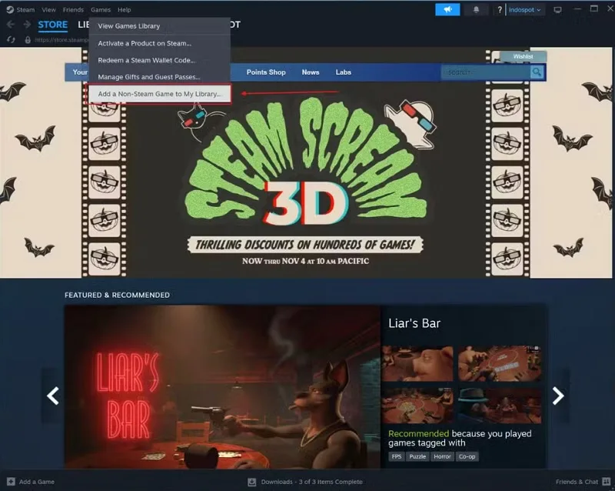The width and height of the screenshot is (615, 491).
Task: Switch to the STORE tab
Action: point(52,25)
